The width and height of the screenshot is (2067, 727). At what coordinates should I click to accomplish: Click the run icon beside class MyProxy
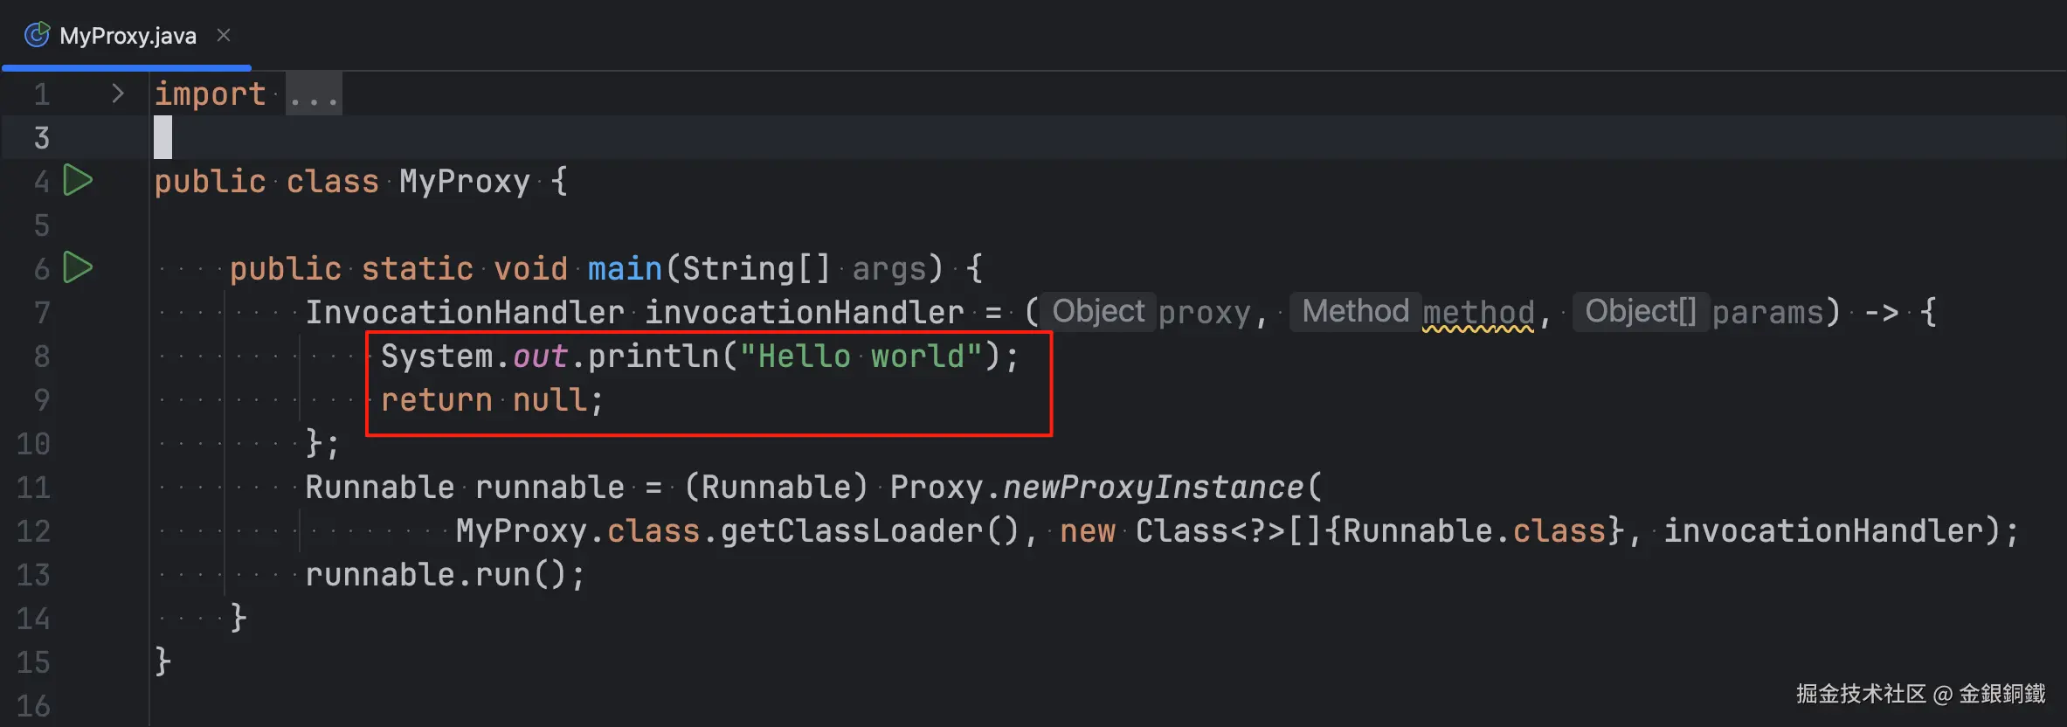pyautogui.click(x=78, y=181)
